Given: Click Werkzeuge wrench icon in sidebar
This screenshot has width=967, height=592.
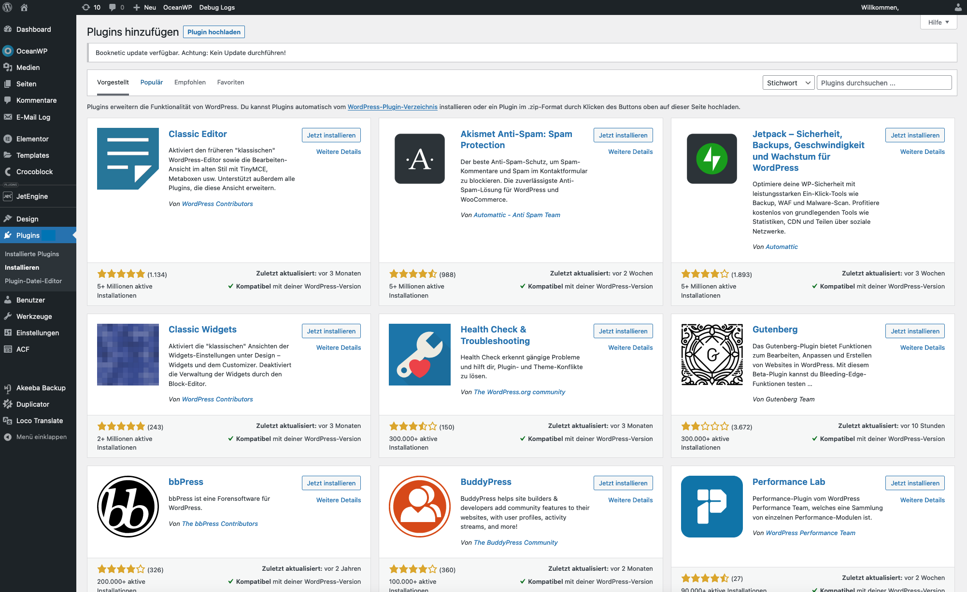Looking at the screenshot, I should coord(8,317).
